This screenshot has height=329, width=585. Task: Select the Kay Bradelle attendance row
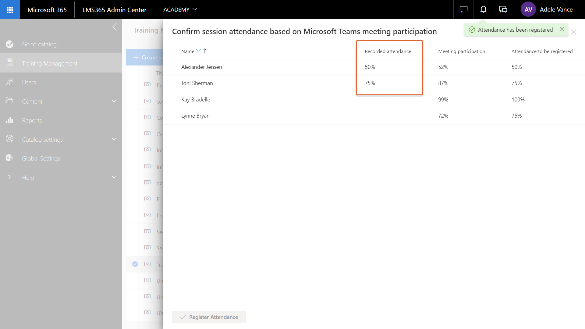click(x=196, y=100)
